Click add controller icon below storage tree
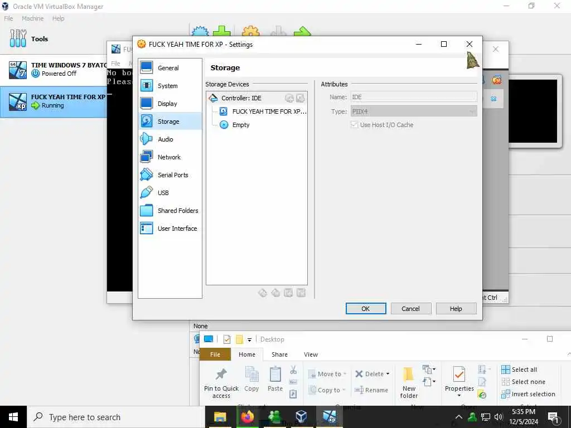 [x=263, y=293]
